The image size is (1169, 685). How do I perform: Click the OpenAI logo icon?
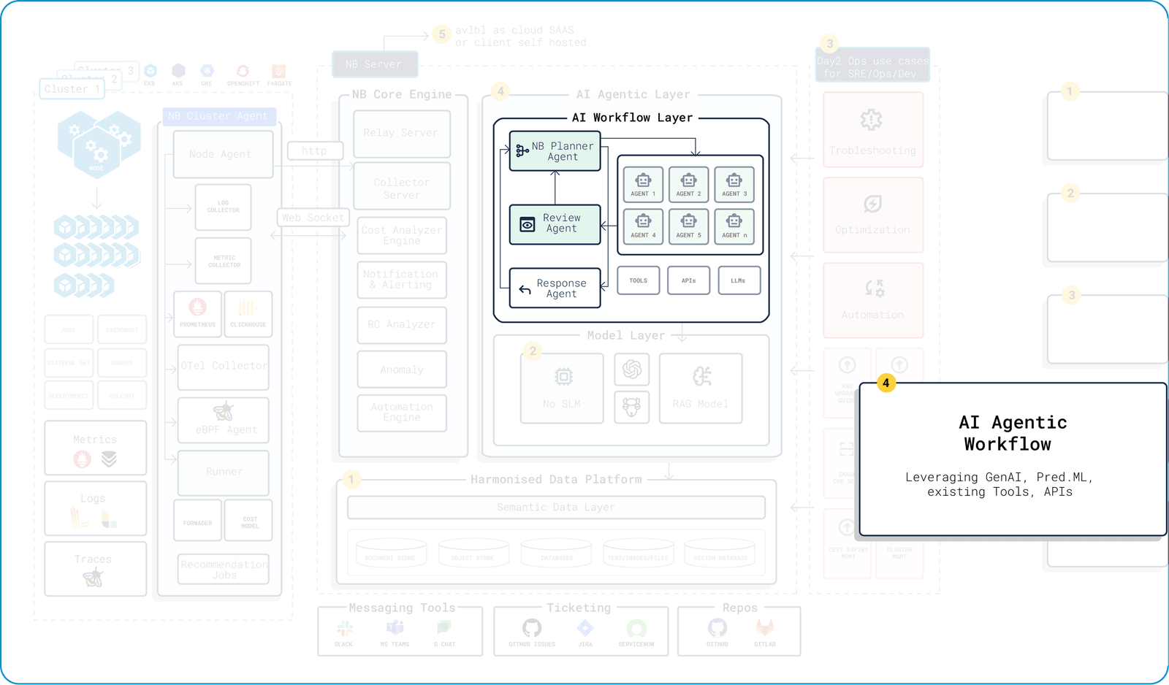point(632,369)
